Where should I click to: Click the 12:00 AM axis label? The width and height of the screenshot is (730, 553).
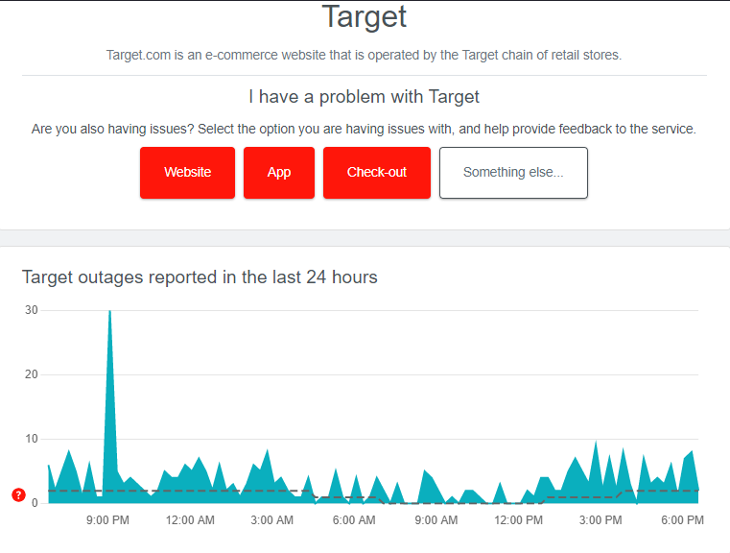(190, 520)
